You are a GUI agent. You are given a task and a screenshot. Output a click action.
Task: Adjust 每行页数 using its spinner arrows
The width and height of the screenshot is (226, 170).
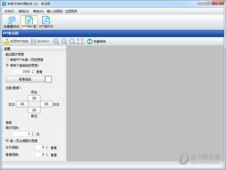[x=32, y=134]
